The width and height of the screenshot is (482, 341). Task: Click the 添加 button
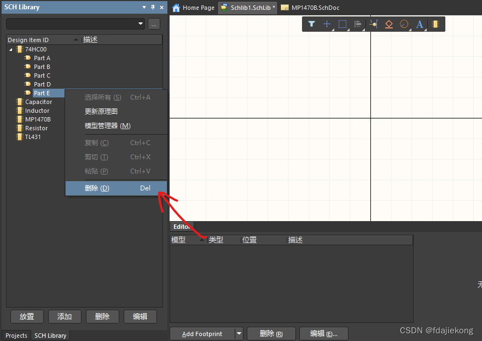click(65, 316)
